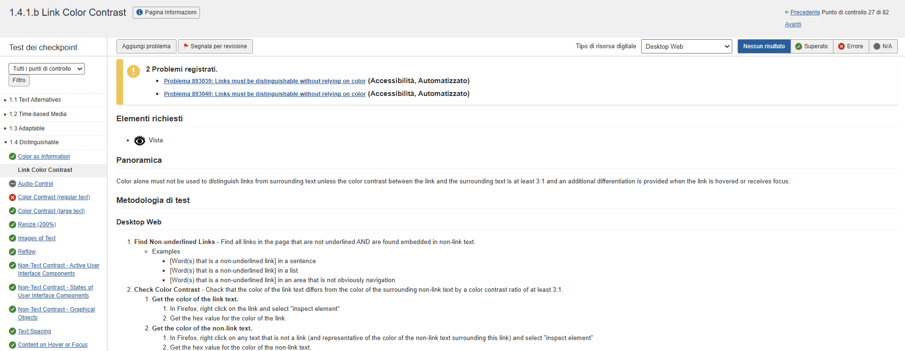Open the Tipo di risorsa digitale dropdown
Image resolution: width=905 pixels, height=351 pixels.
click(686, 46)
